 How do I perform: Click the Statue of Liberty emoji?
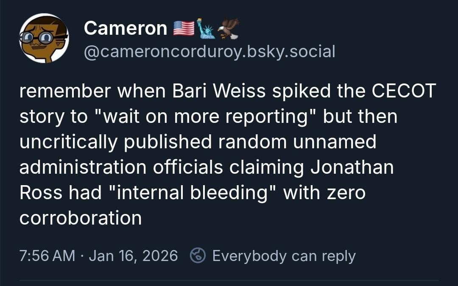click(x=207, y=29)
